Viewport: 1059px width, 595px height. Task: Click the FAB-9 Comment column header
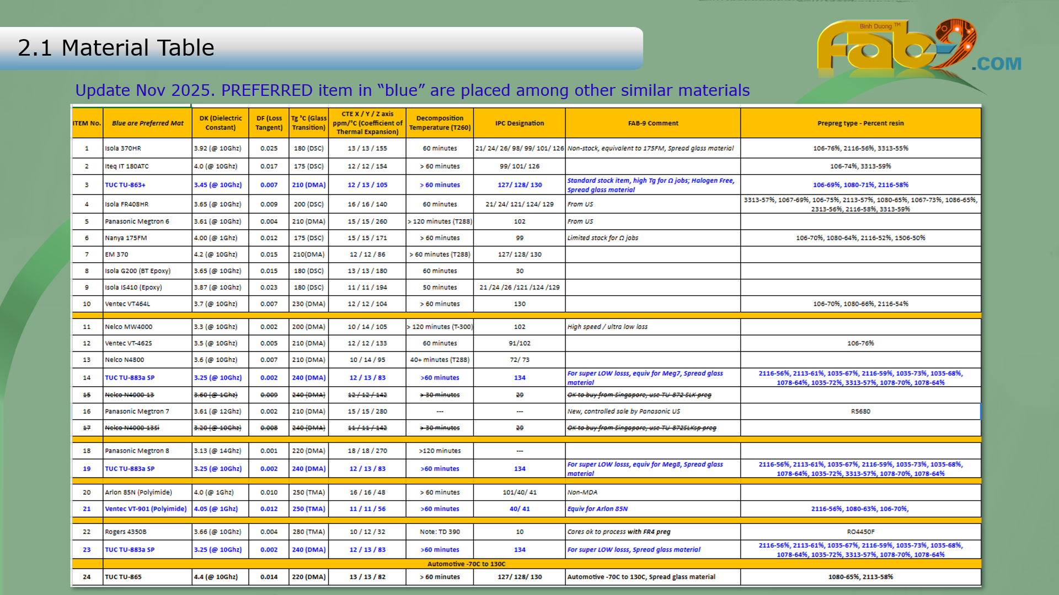click(652, 123)
